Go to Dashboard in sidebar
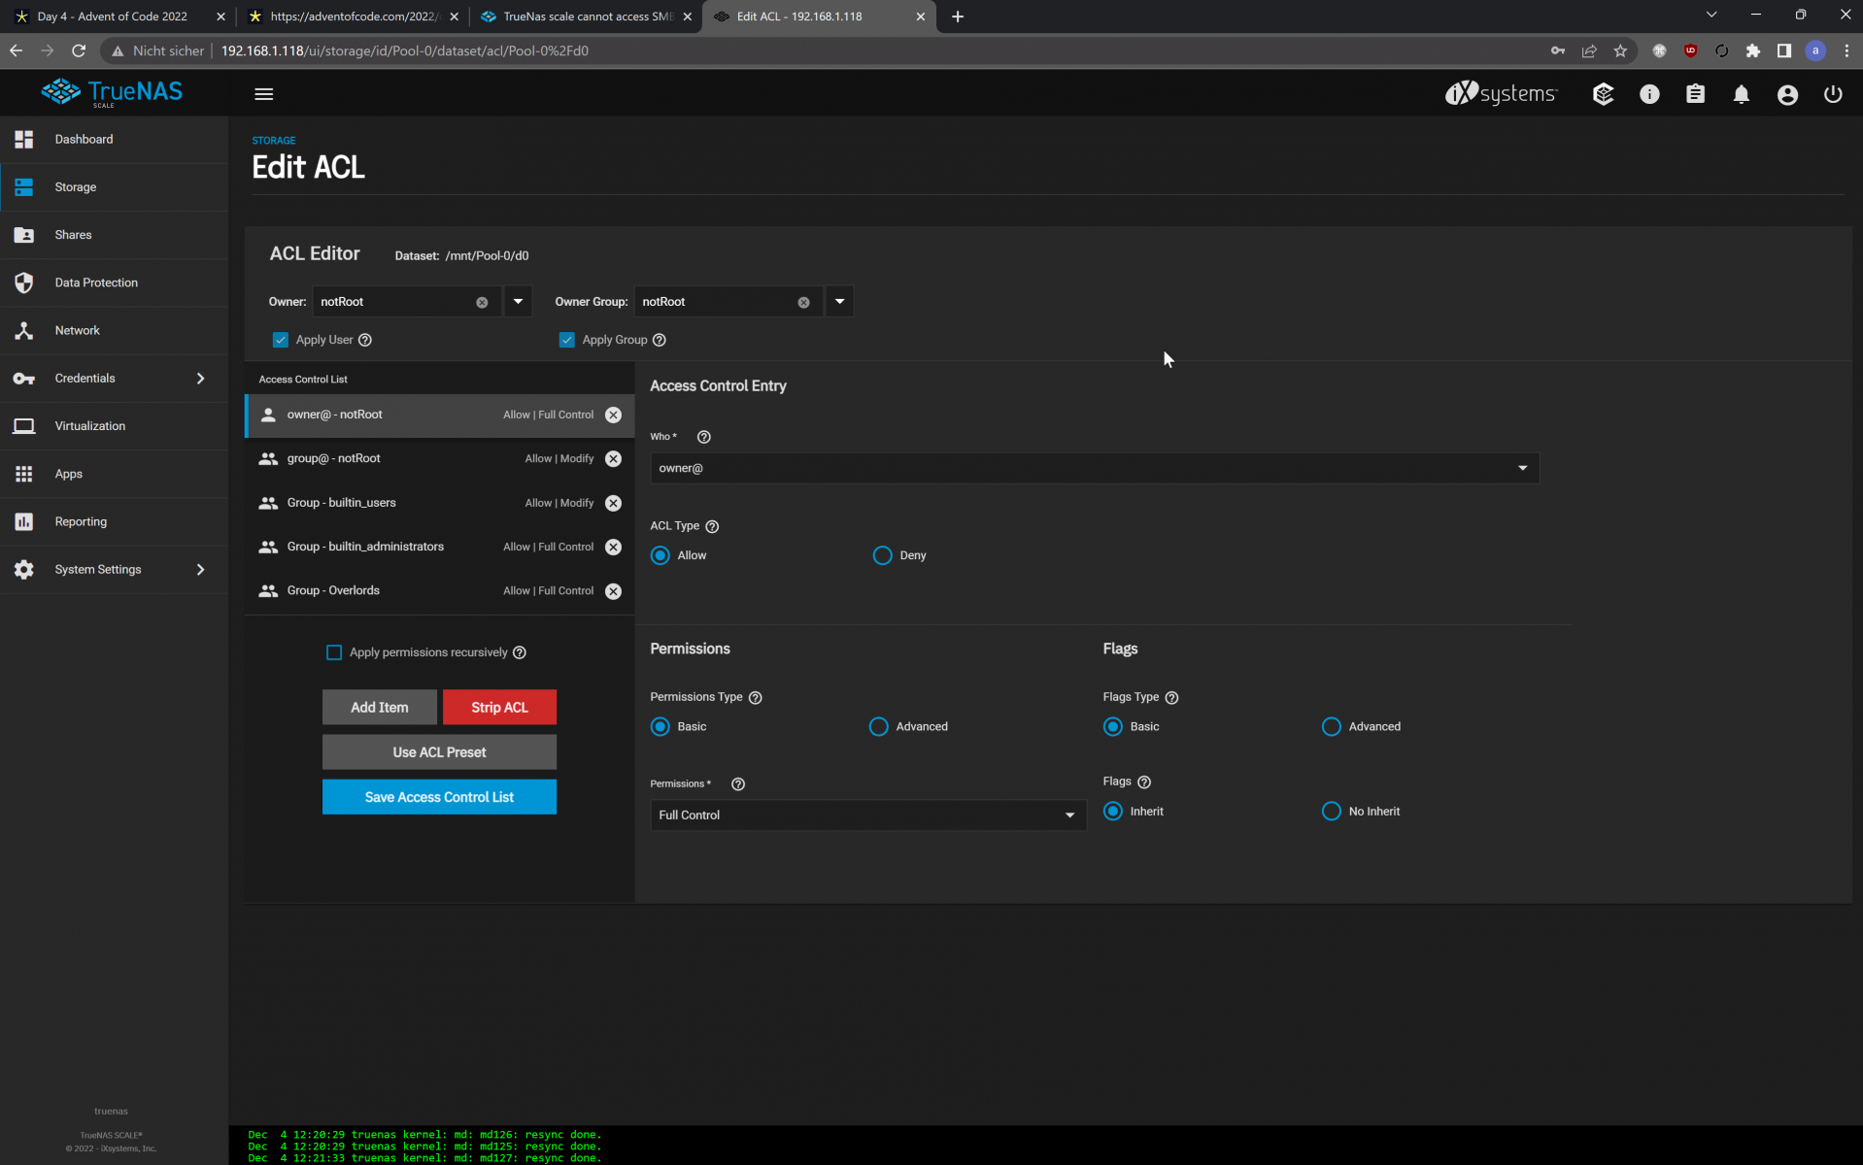Image resolution: width=1863 pixels, height=1165 pixels. [x=114, y=140]
